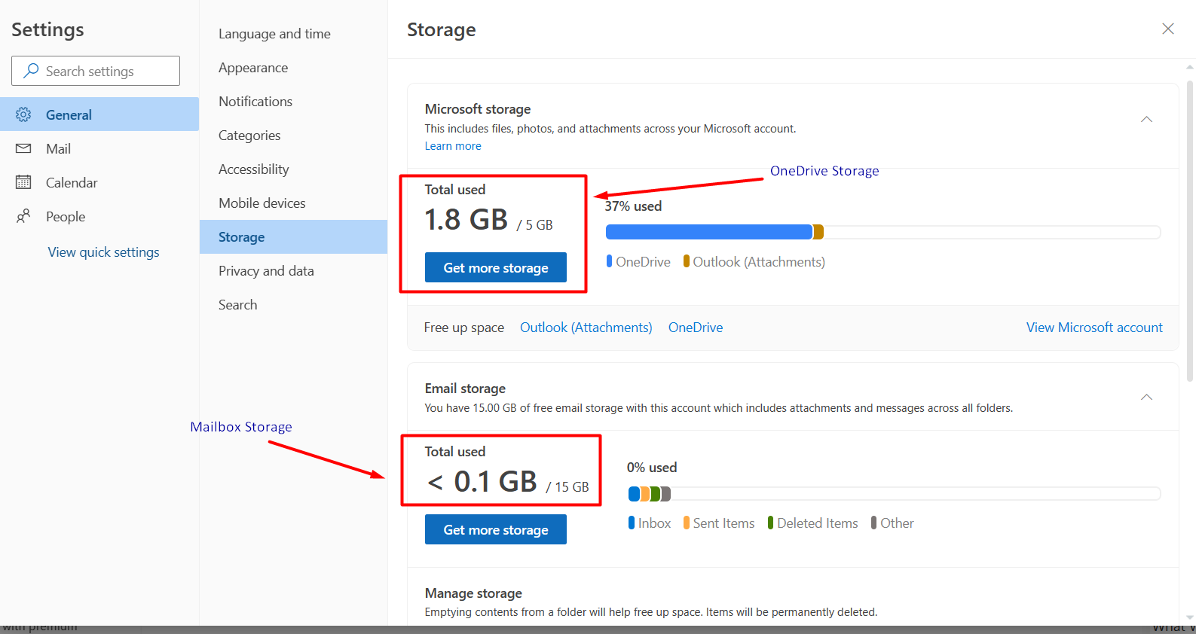Click the OneDrive free up space link

click(x=695, y=328)
